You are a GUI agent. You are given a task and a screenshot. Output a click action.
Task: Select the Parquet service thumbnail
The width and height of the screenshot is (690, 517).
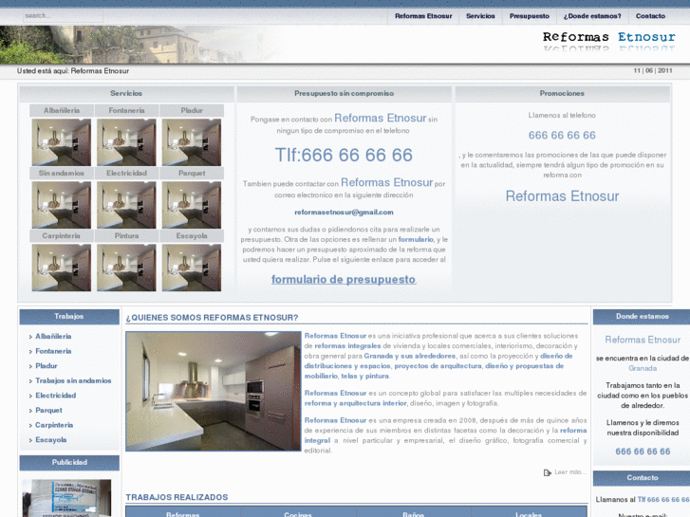[x=192, y=205]
